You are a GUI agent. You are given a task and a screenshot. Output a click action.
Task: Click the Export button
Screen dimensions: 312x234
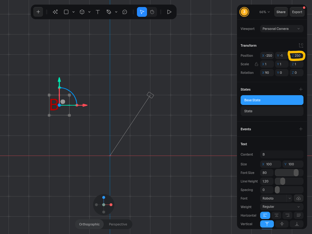click(x=297, y=12)
